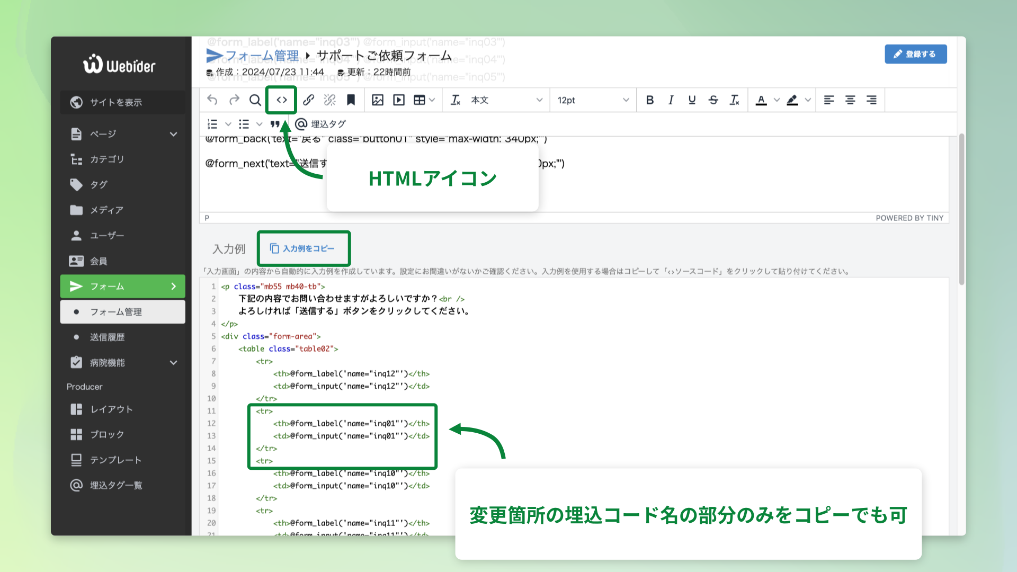This screenshot has width=1017, height=572.
Task: Click code line 1 with mb55 mb40-tb class
Action: (x=273, y=287)
